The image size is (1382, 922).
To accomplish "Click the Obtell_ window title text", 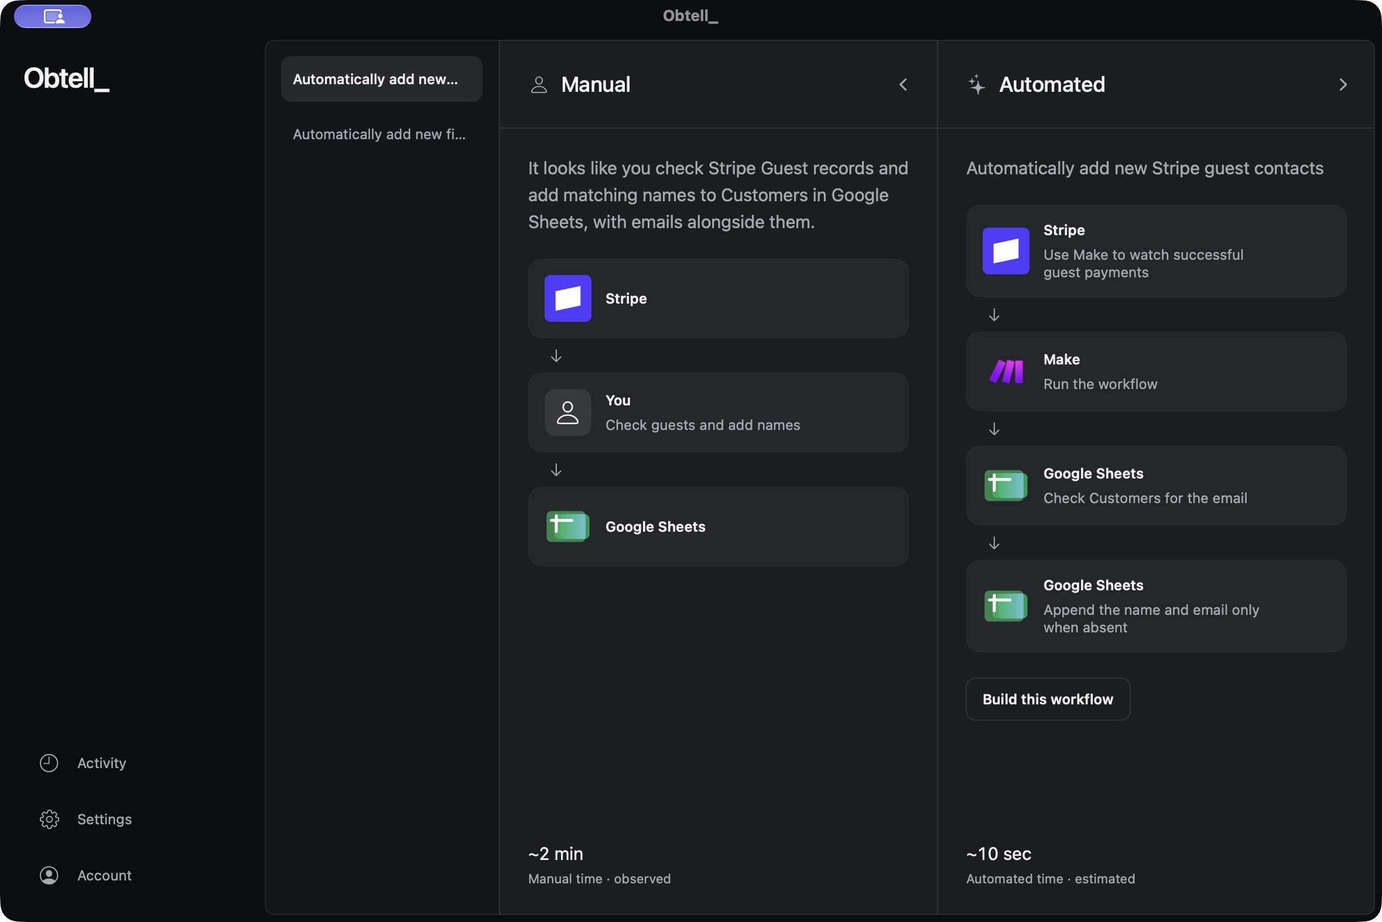I will [690, 16].
